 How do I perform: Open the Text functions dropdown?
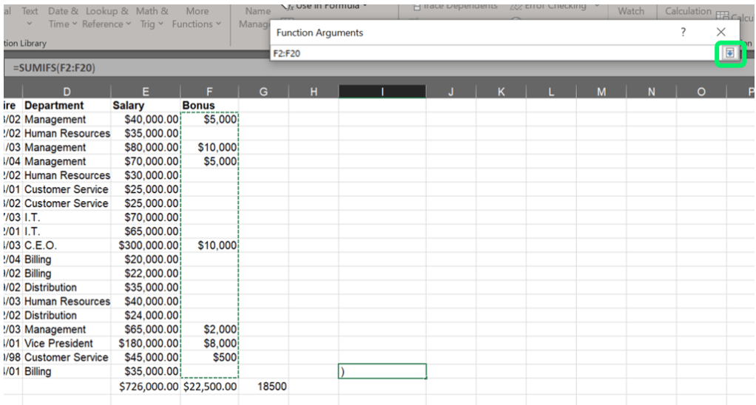[x=30, y=18]
